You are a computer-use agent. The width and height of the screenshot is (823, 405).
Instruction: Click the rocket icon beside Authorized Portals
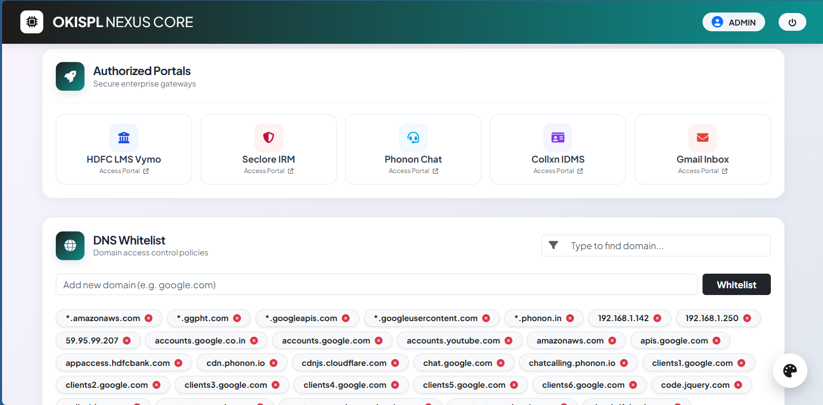(70, 76)
